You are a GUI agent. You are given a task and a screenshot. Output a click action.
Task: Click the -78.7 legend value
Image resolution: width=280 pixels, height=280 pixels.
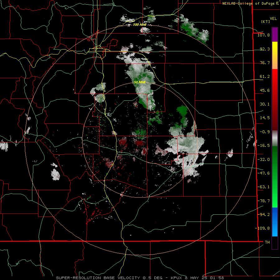pos(264,201)
